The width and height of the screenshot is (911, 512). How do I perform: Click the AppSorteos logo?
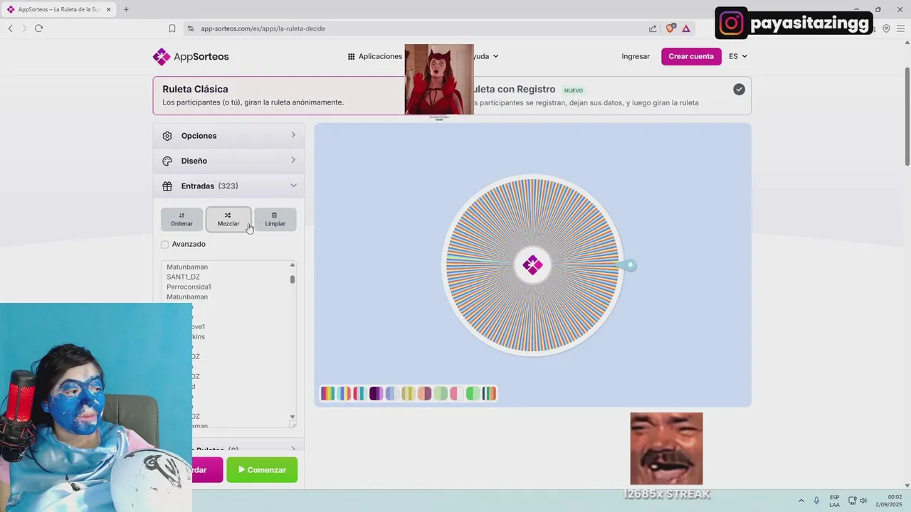point(191,56)
